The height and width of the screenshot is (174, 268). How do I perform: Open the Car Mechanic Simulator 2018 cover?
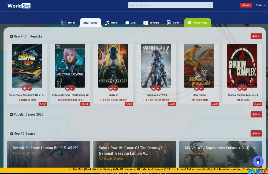27,66
